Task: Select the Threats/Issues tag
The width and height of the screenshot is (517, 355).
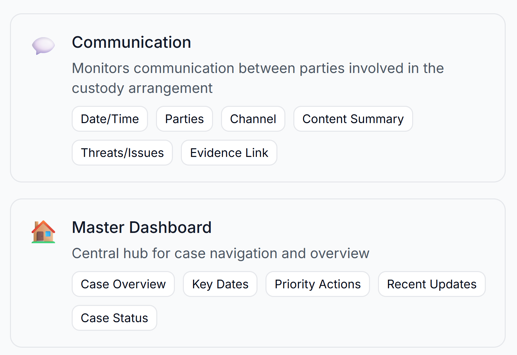Action: point(122,153)
